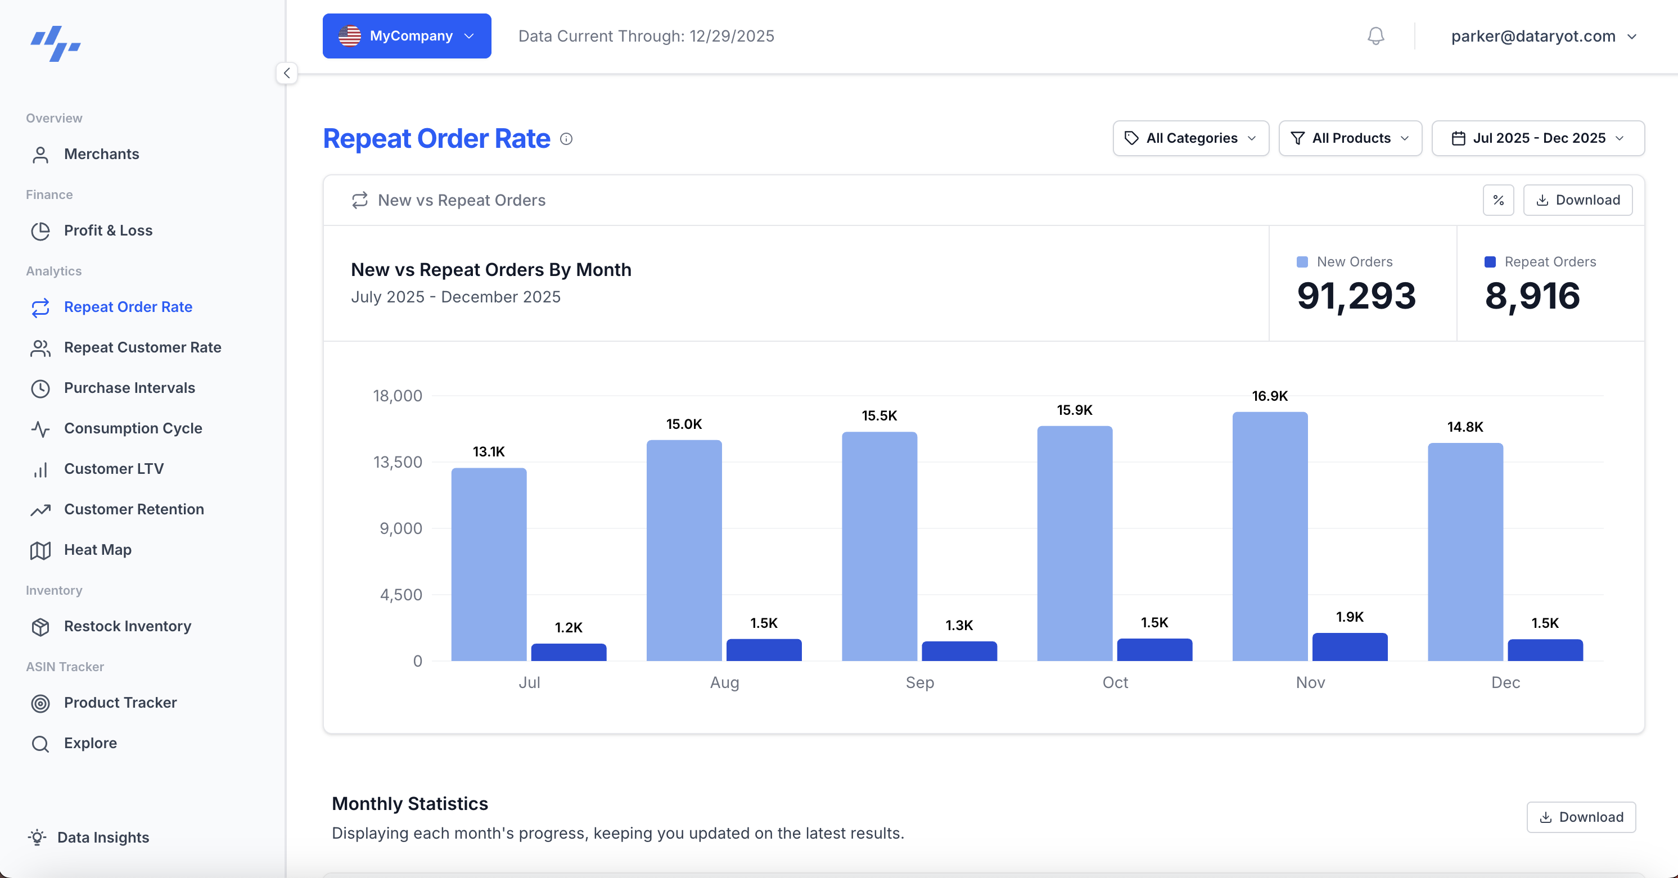The height and width of the screenshot is (878, 1678).
Task: Open the Customer LTV bar chart icon
Action: [x=40, y=469]
